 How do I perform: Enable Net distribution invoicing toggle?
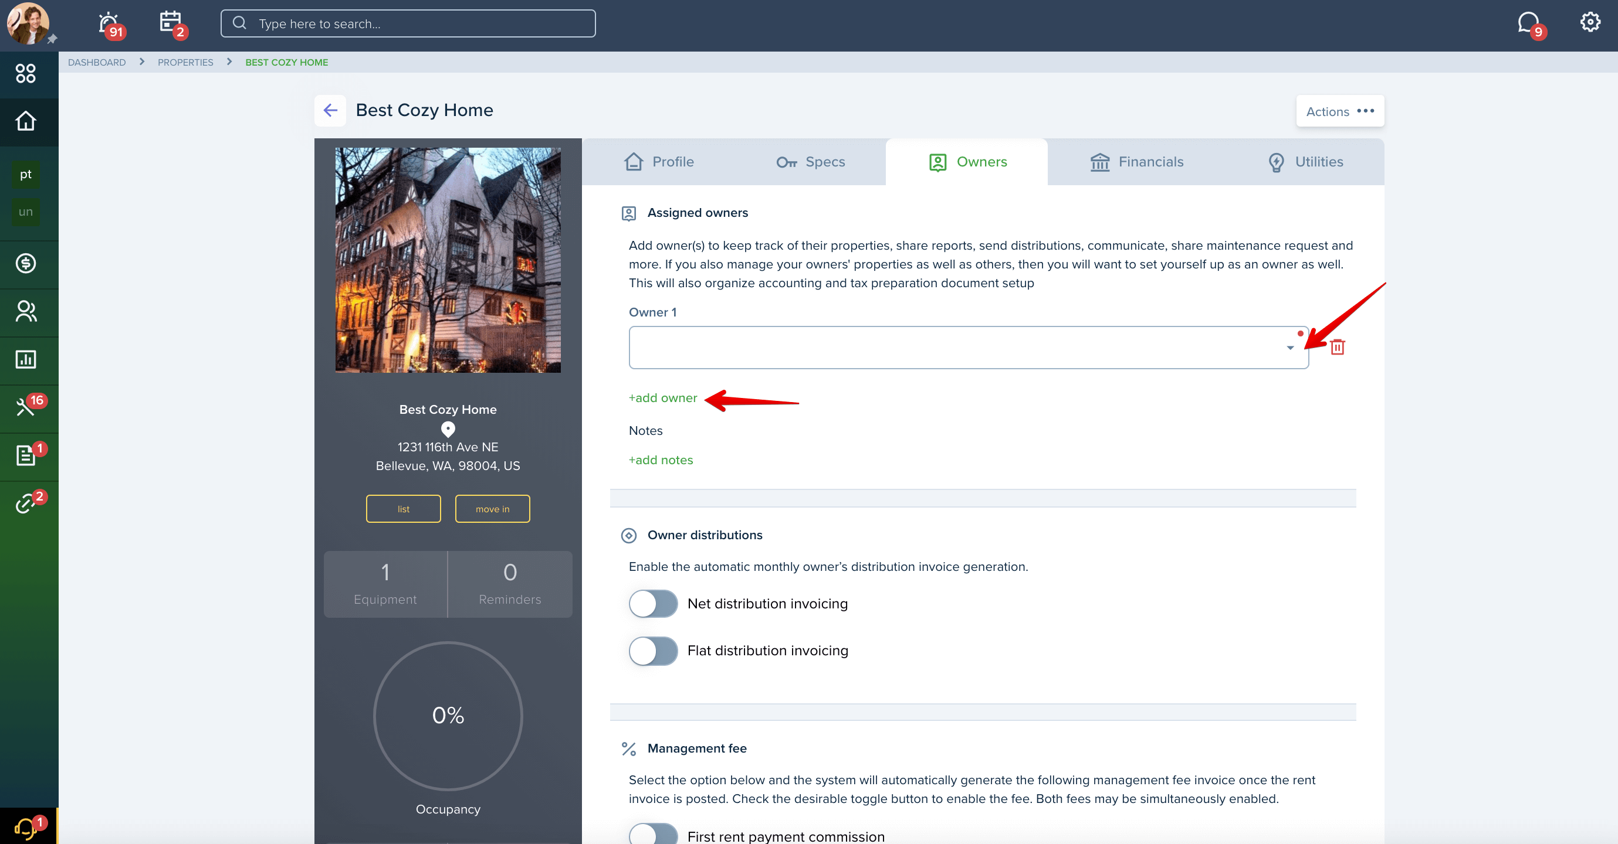653,604
